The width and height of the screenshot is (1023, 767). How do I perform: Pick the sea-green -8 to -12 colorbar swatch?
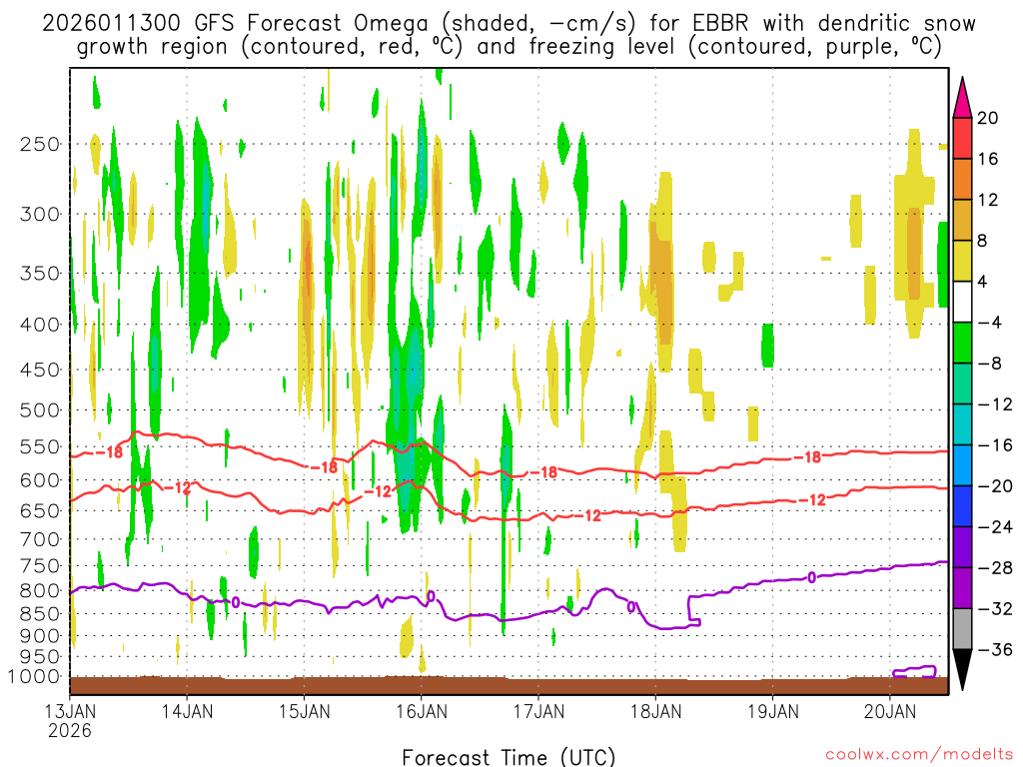(x=962, y=383)
